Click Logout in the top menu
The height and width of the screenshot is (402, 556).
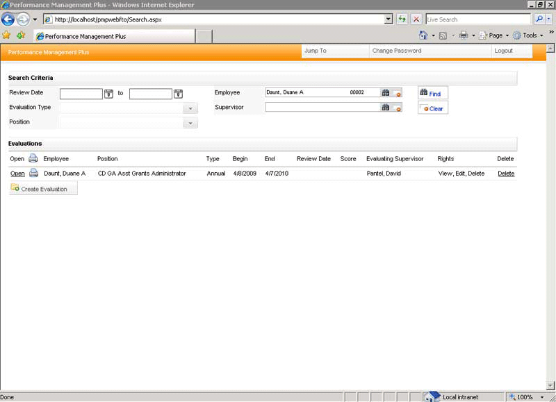503,51
